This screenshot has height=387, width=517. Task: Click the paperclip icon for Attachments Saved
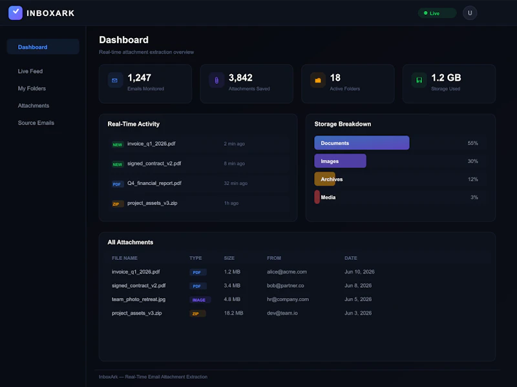(216, 80)
